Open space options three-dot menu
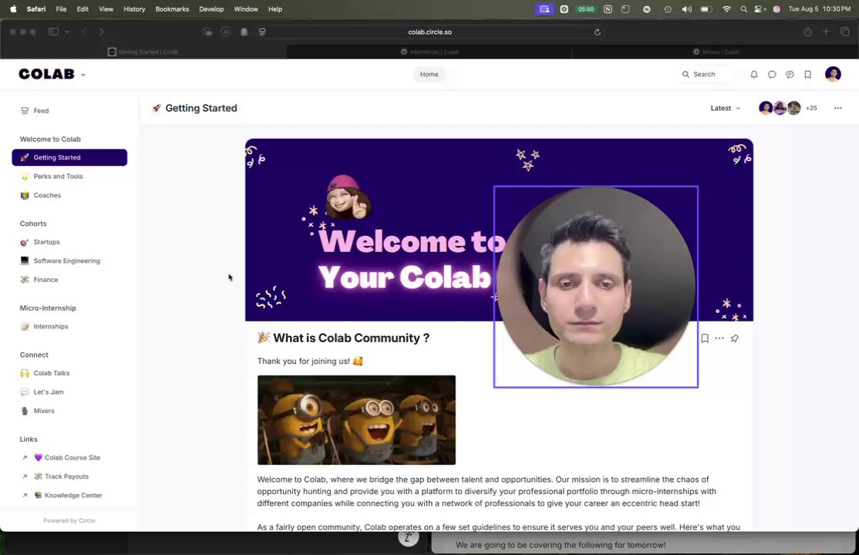 click(x=837, y=108)
